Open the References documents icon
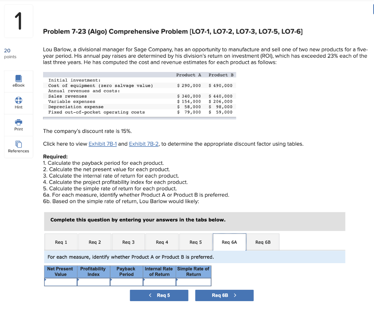The height and width of the screenshot is (311, 374). coord(19,144)
